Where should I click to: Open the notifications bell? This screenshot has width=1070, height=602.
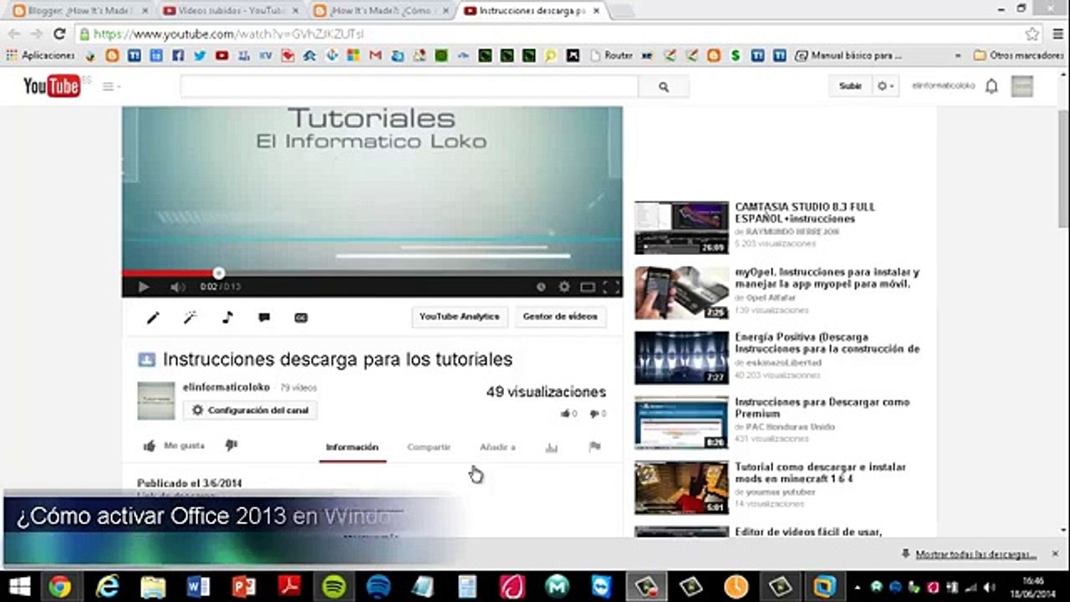[x=991, y=86]
